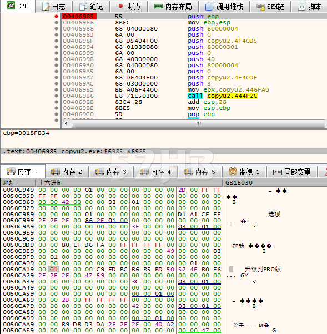This screenshot has height=334, width=327.
Task: Toggle breakpoint bullet at address 00406988
Action: coord(56,28)
